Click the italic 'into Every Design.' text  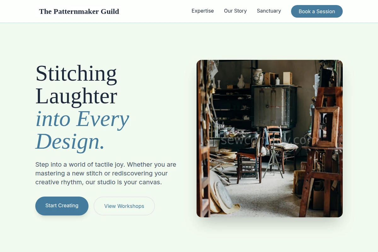pos(82,130)
